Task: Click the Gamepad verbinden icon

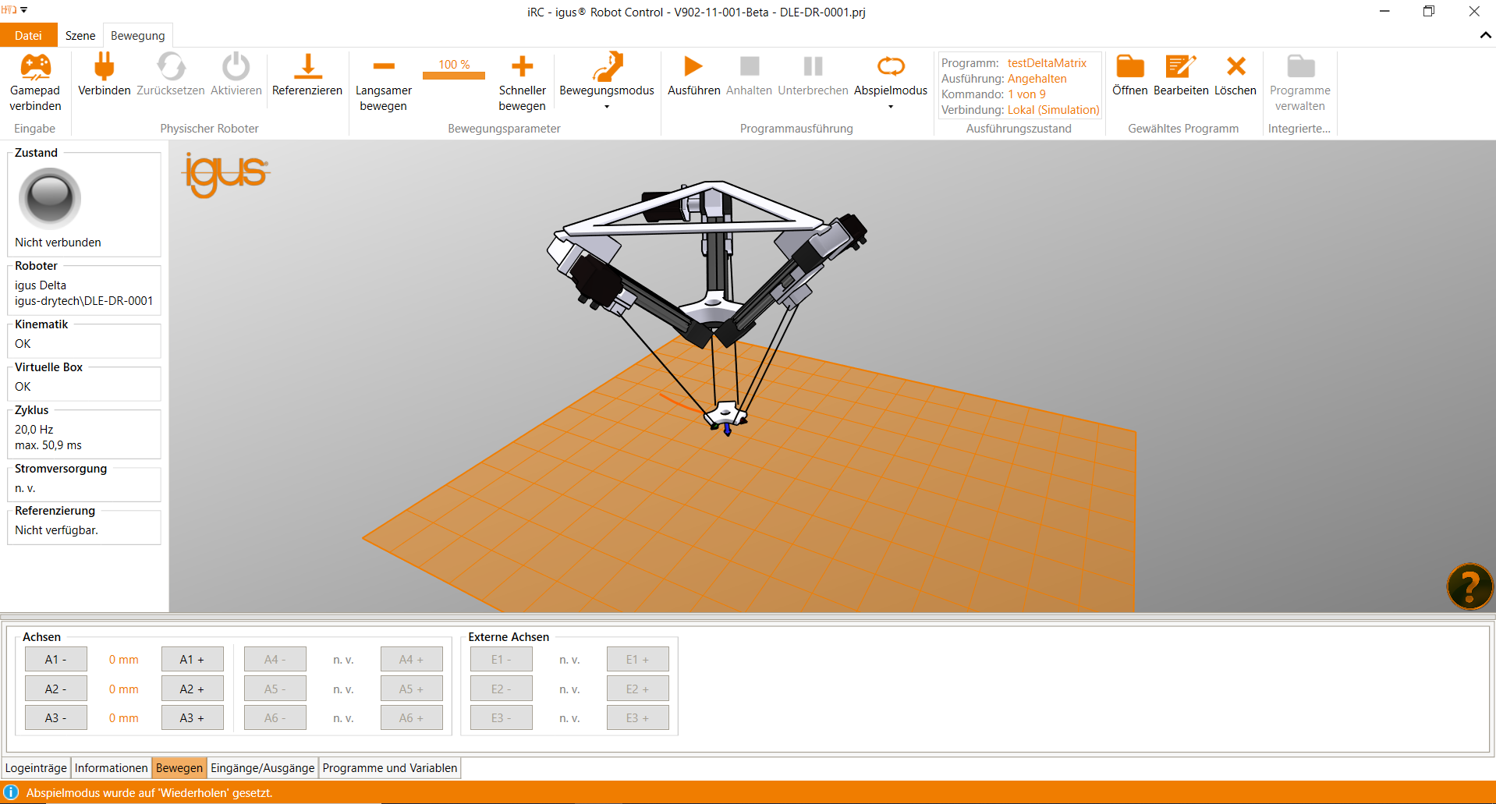Action: point(35,68)
